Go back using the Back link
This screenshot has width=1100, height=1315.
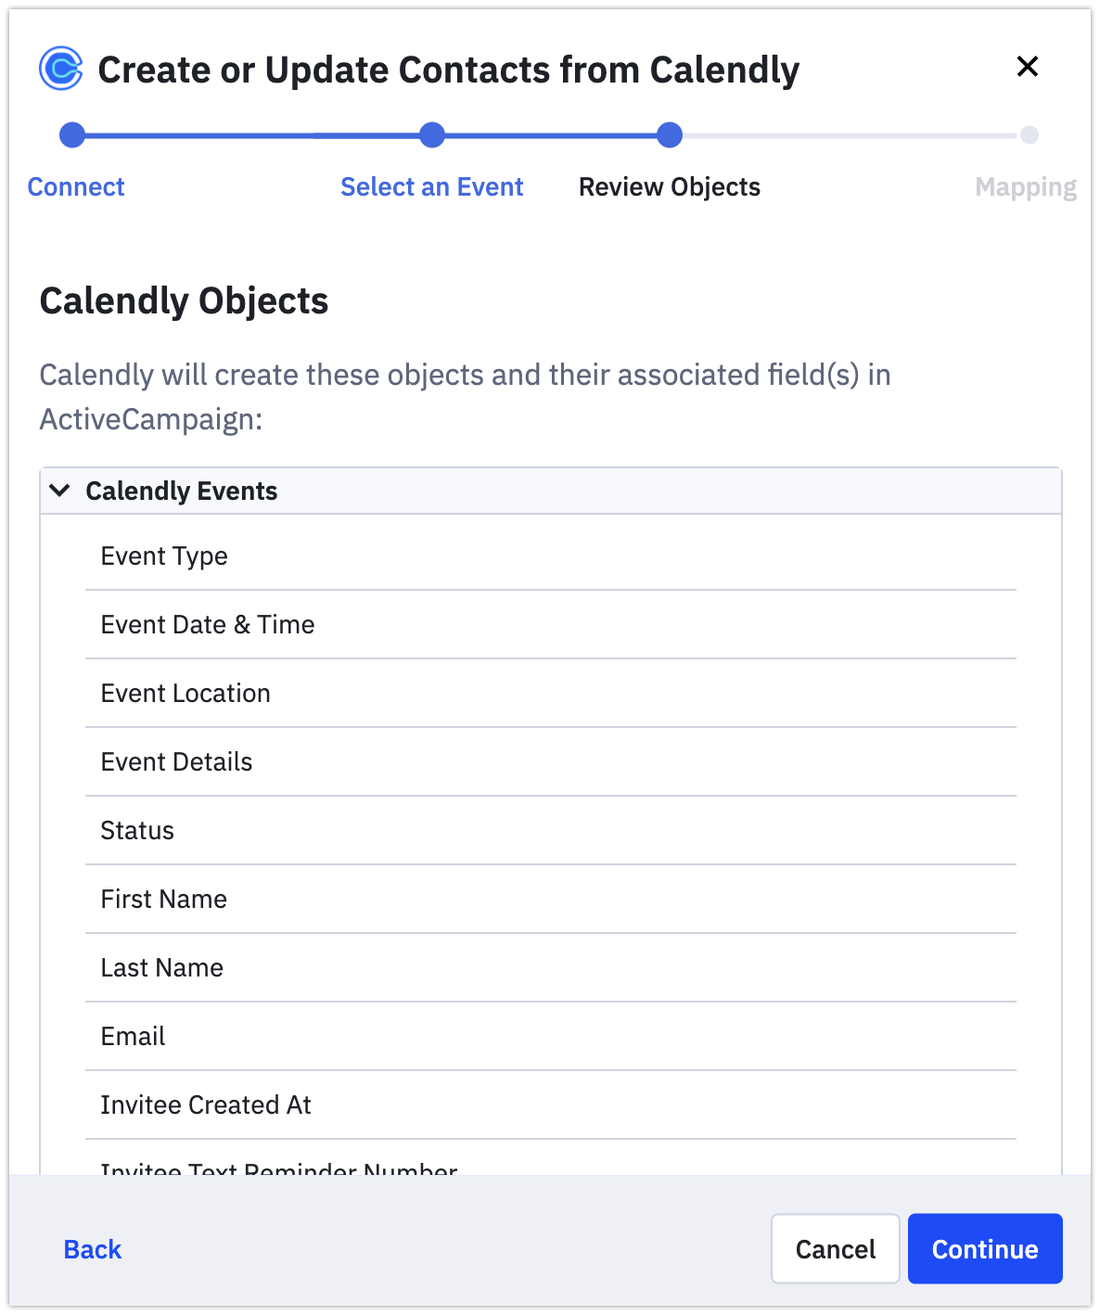tap(93, 1250)
